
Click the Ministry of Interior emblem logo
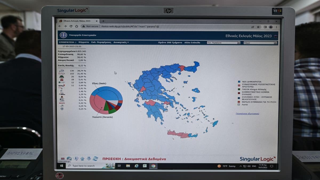pos(63,35)
